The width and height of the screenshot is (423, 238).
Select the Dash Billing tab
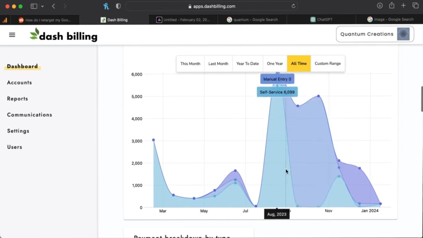tap(114, 20)
